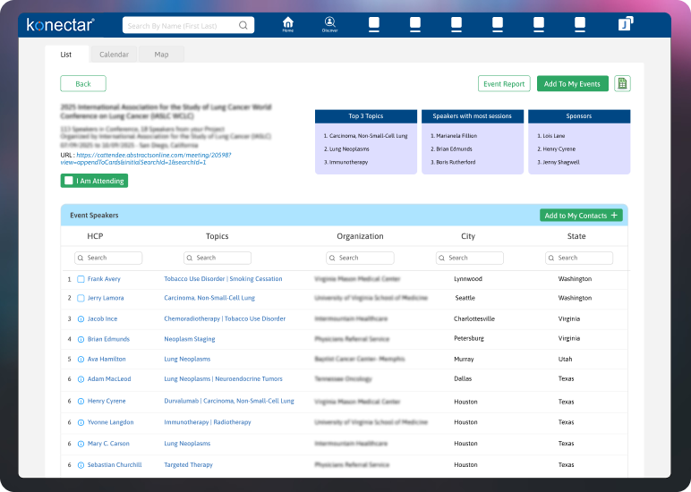Go to Home in top navigation
Screen dimensions: 691x492
pyautogui.click(x=287, y=24)
